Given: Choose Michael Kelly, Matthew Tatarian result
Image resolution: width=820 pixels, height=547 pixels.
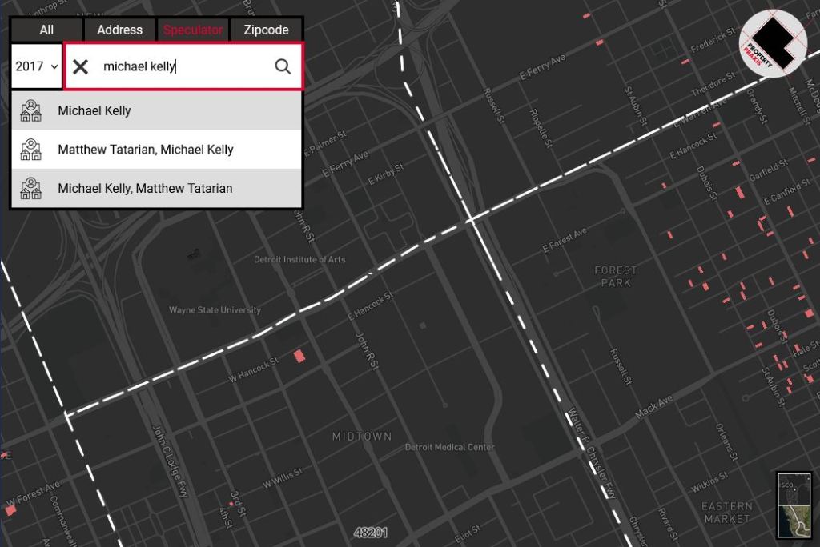Looking at the screenshot, I should click(x=145, y=189).
